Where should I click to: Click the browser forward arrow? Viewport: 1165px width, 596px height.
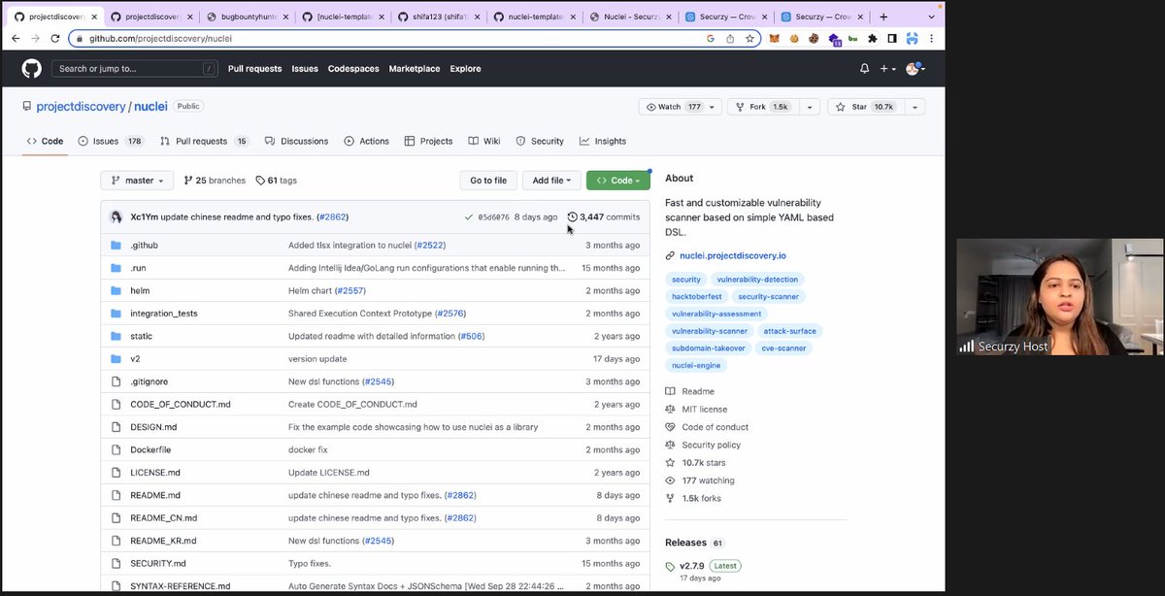[36, 38]
